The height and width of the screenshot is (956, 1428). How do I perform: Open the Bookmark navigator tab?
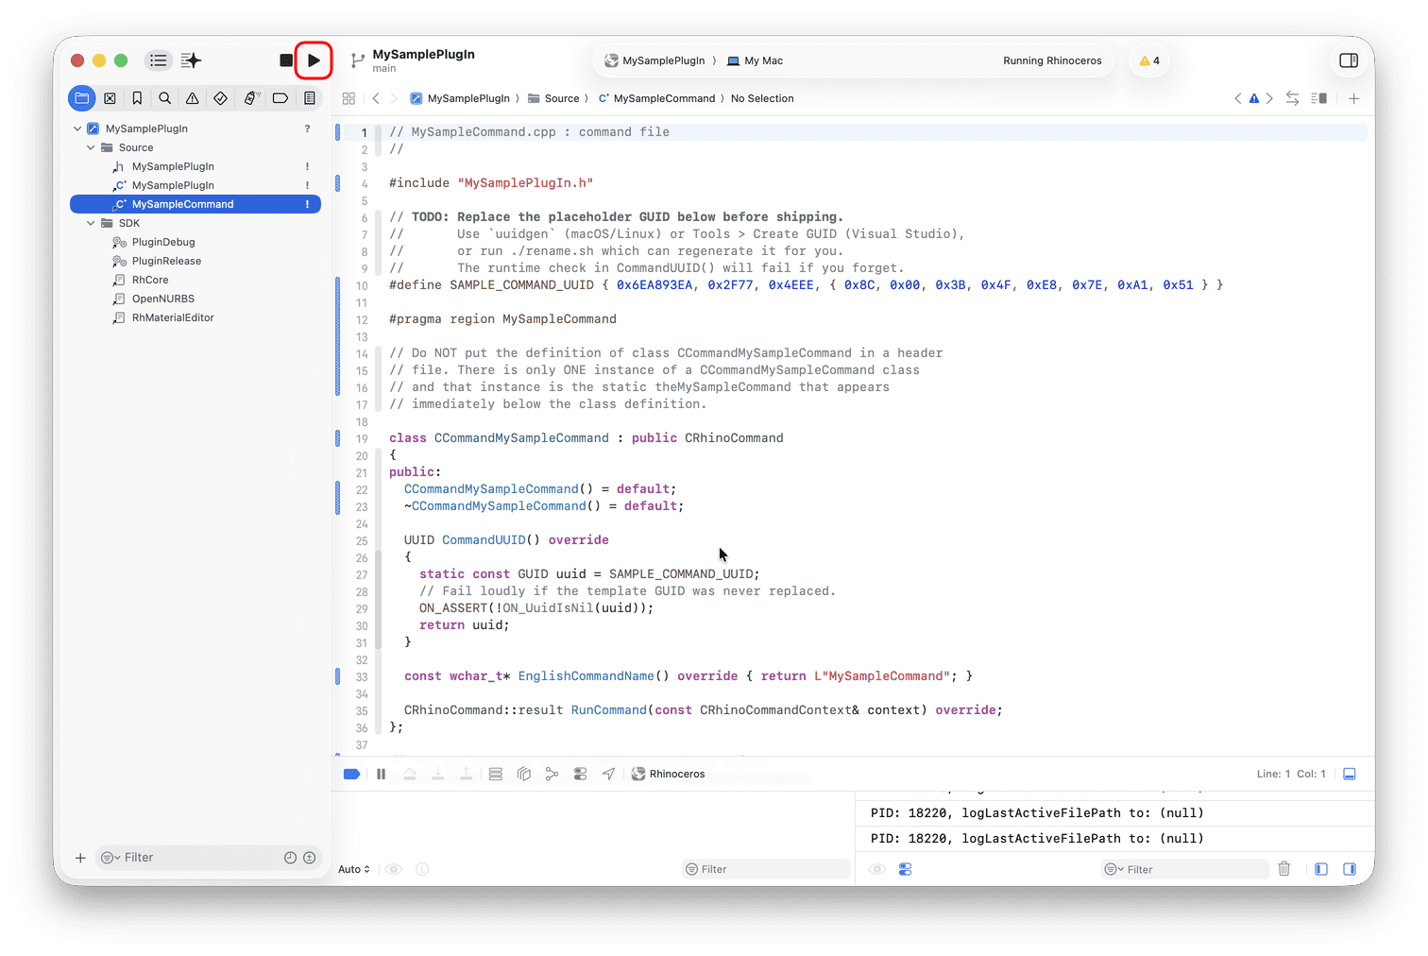click(137, 98)
